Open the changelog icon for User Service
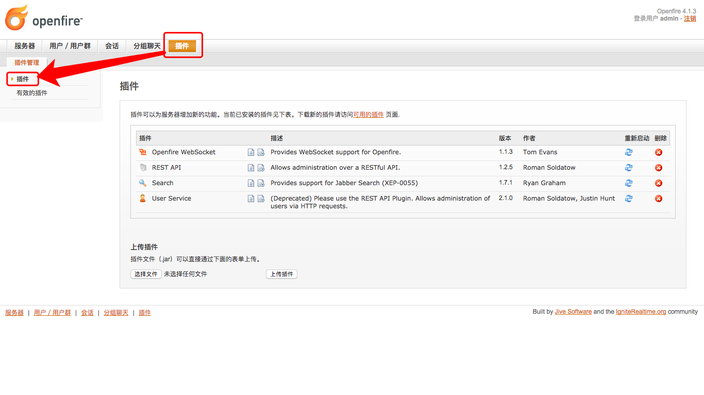The width and height of the screenshot is (704, 395). 261,199
